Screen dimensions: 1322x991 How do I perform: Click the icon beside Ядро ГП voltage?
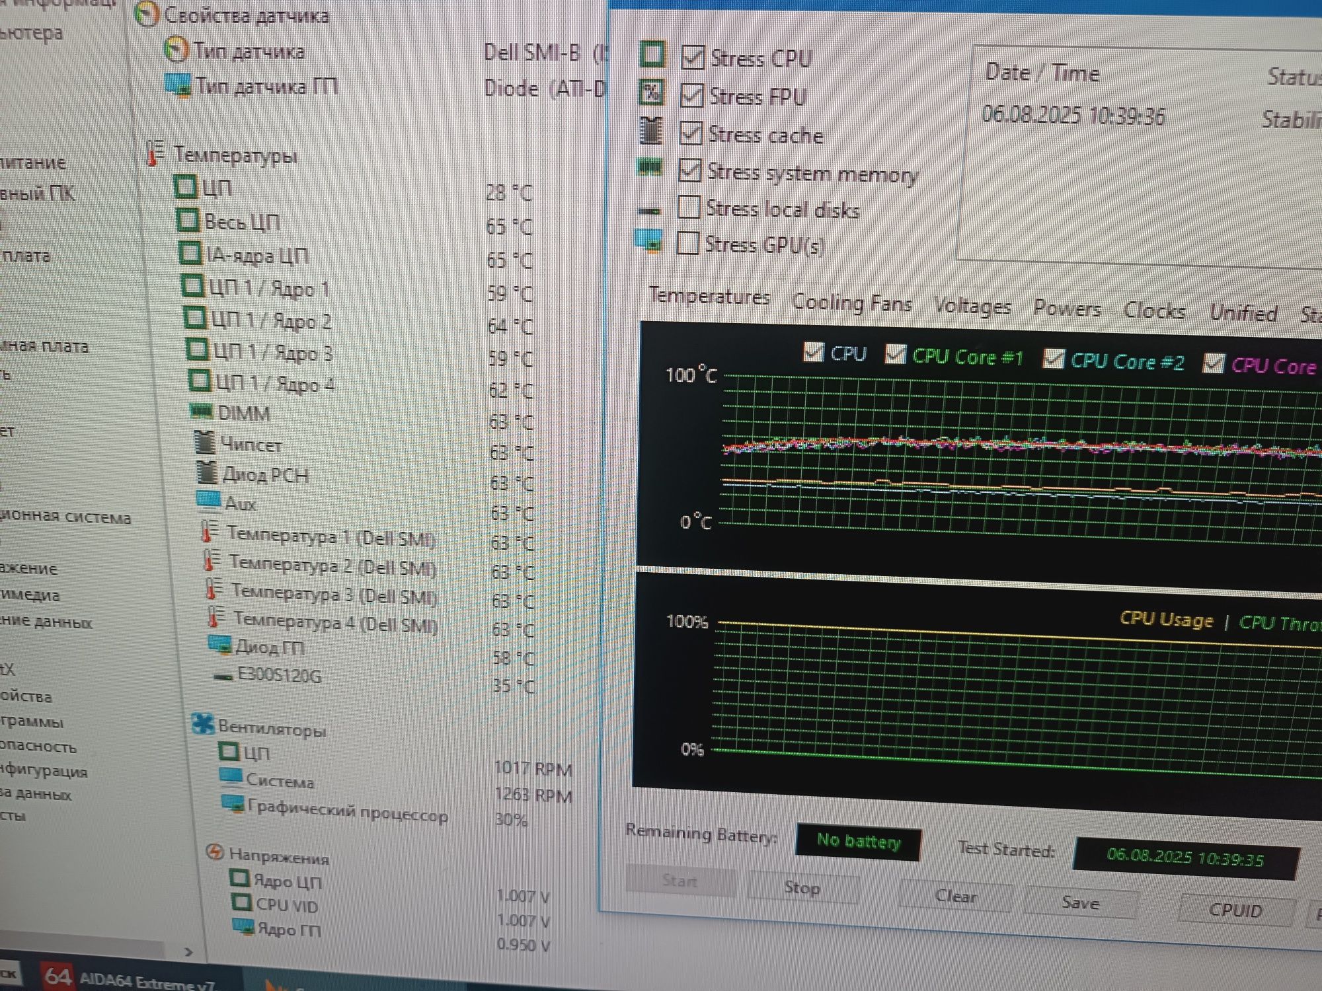coord(244,926)
